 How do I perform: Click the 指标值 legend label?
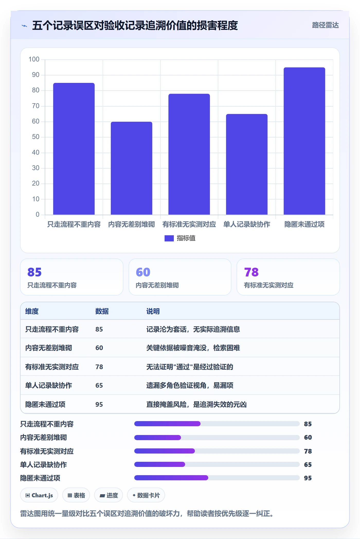pos(186,238)
